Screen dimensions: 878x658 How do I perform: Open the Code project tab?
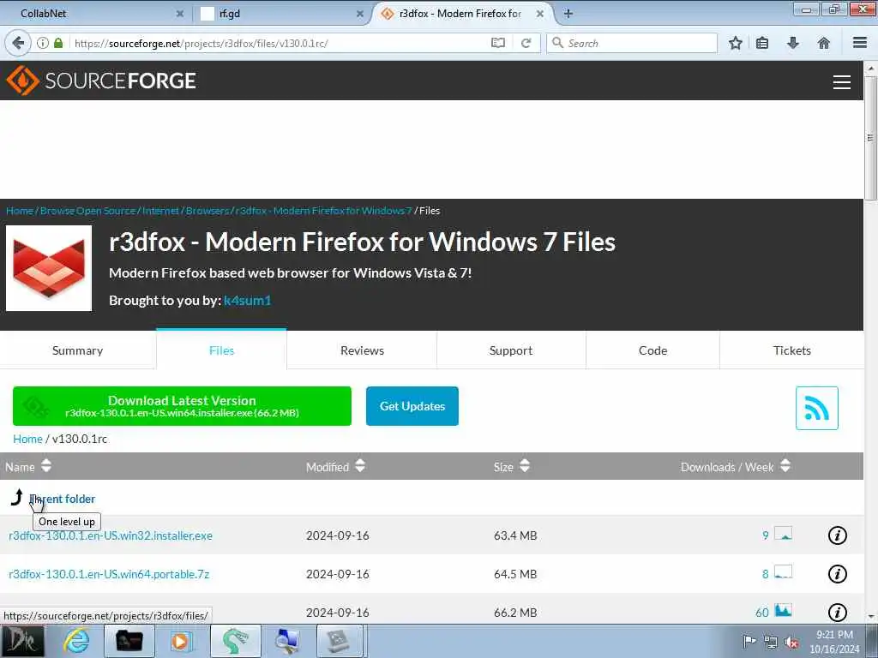tap(652, 350)
